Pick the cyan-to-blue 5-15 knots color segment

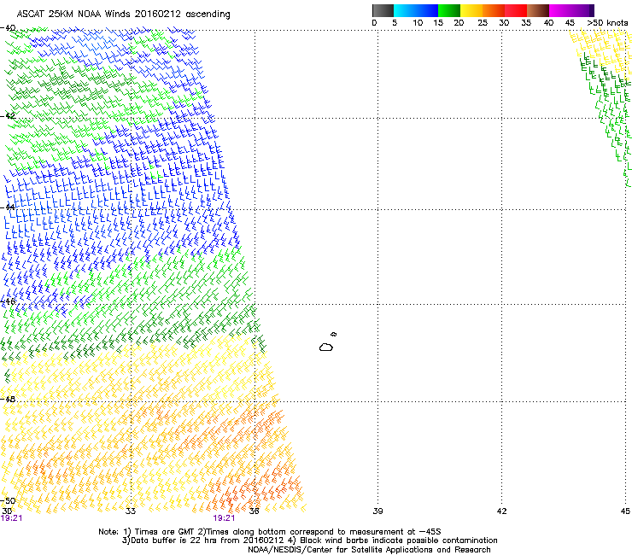click(416, 10)
